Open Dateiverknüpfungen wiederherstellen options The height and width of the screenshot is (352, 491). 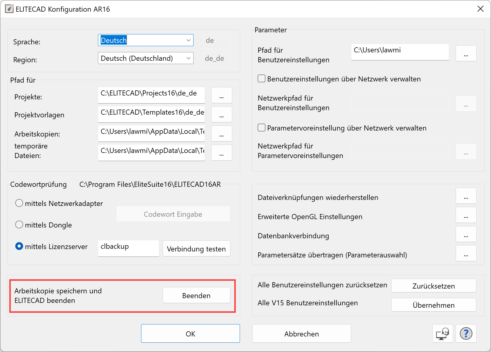click(x=466, y=196)
